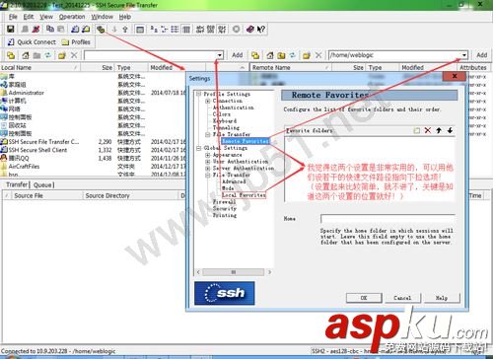Go to remote Home folder via house icon
This screenshot has width=493, height=359.
[x=270, y=55]
